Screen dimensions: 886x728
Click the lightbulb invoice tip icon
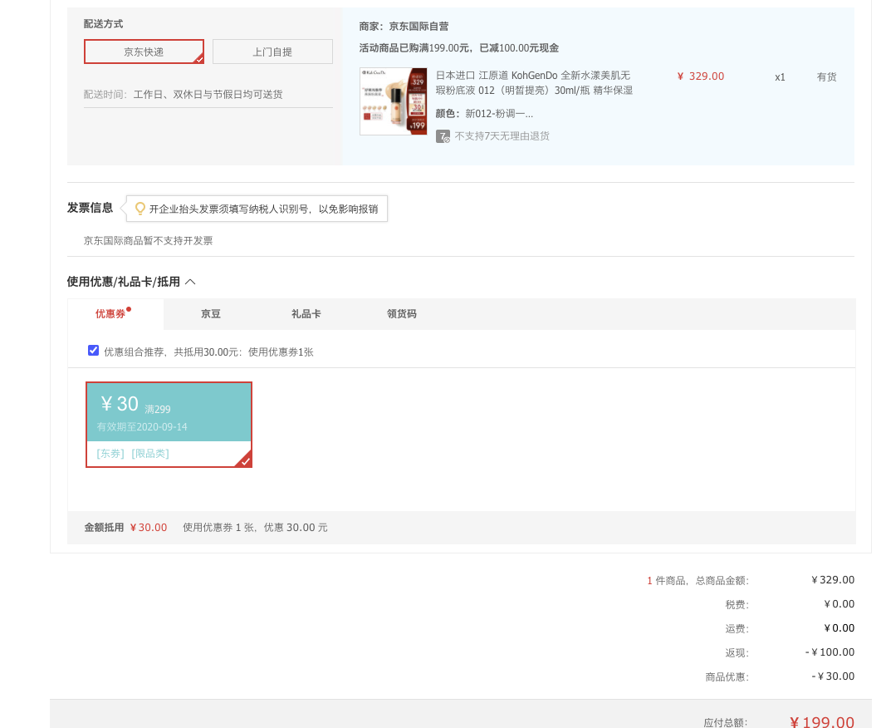coord(140,209)
